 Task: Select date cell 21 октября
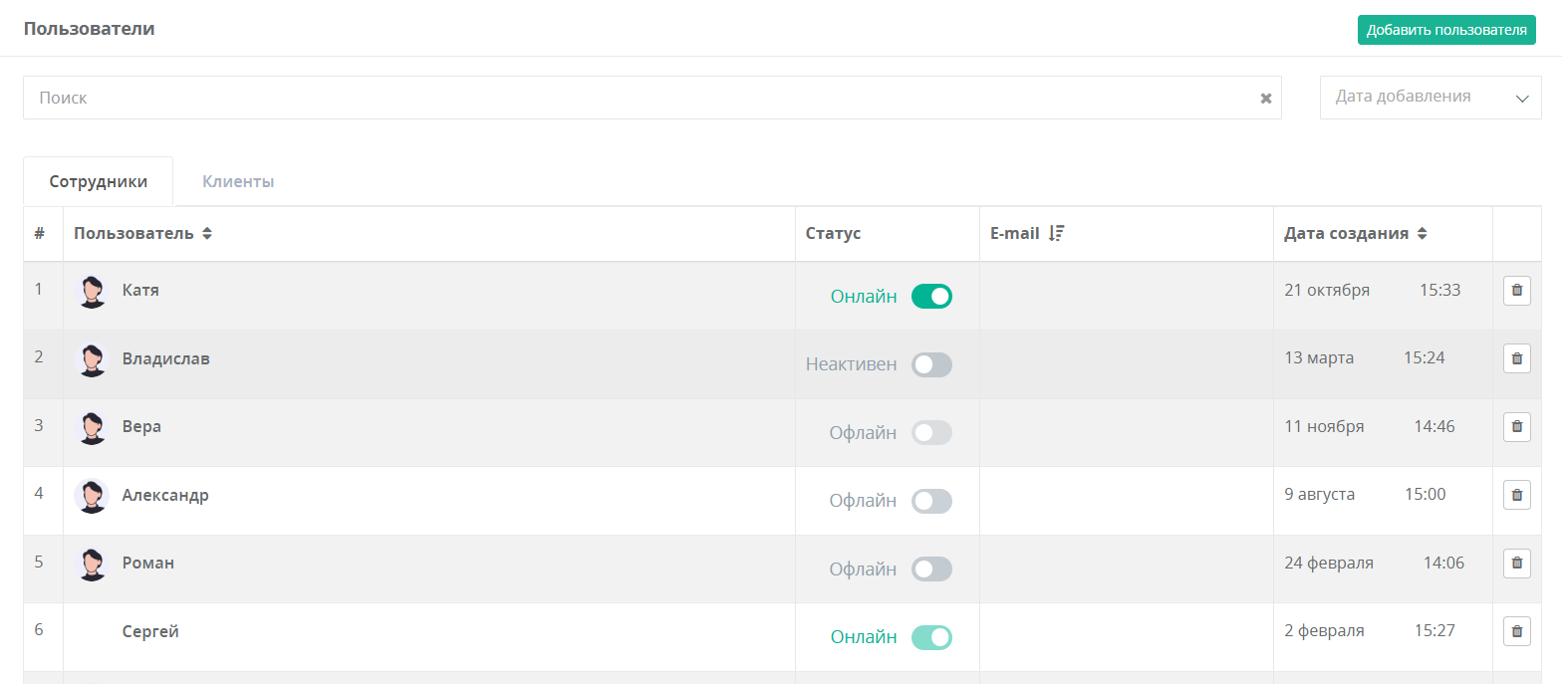point(1327,290)
